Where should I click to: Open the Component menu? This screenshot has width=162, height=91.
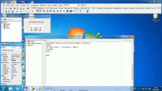tap(34, 5)
